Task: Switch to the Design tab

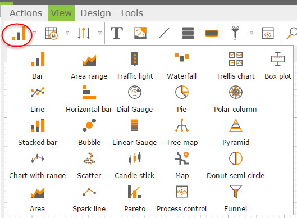Action: pos(95,13)
